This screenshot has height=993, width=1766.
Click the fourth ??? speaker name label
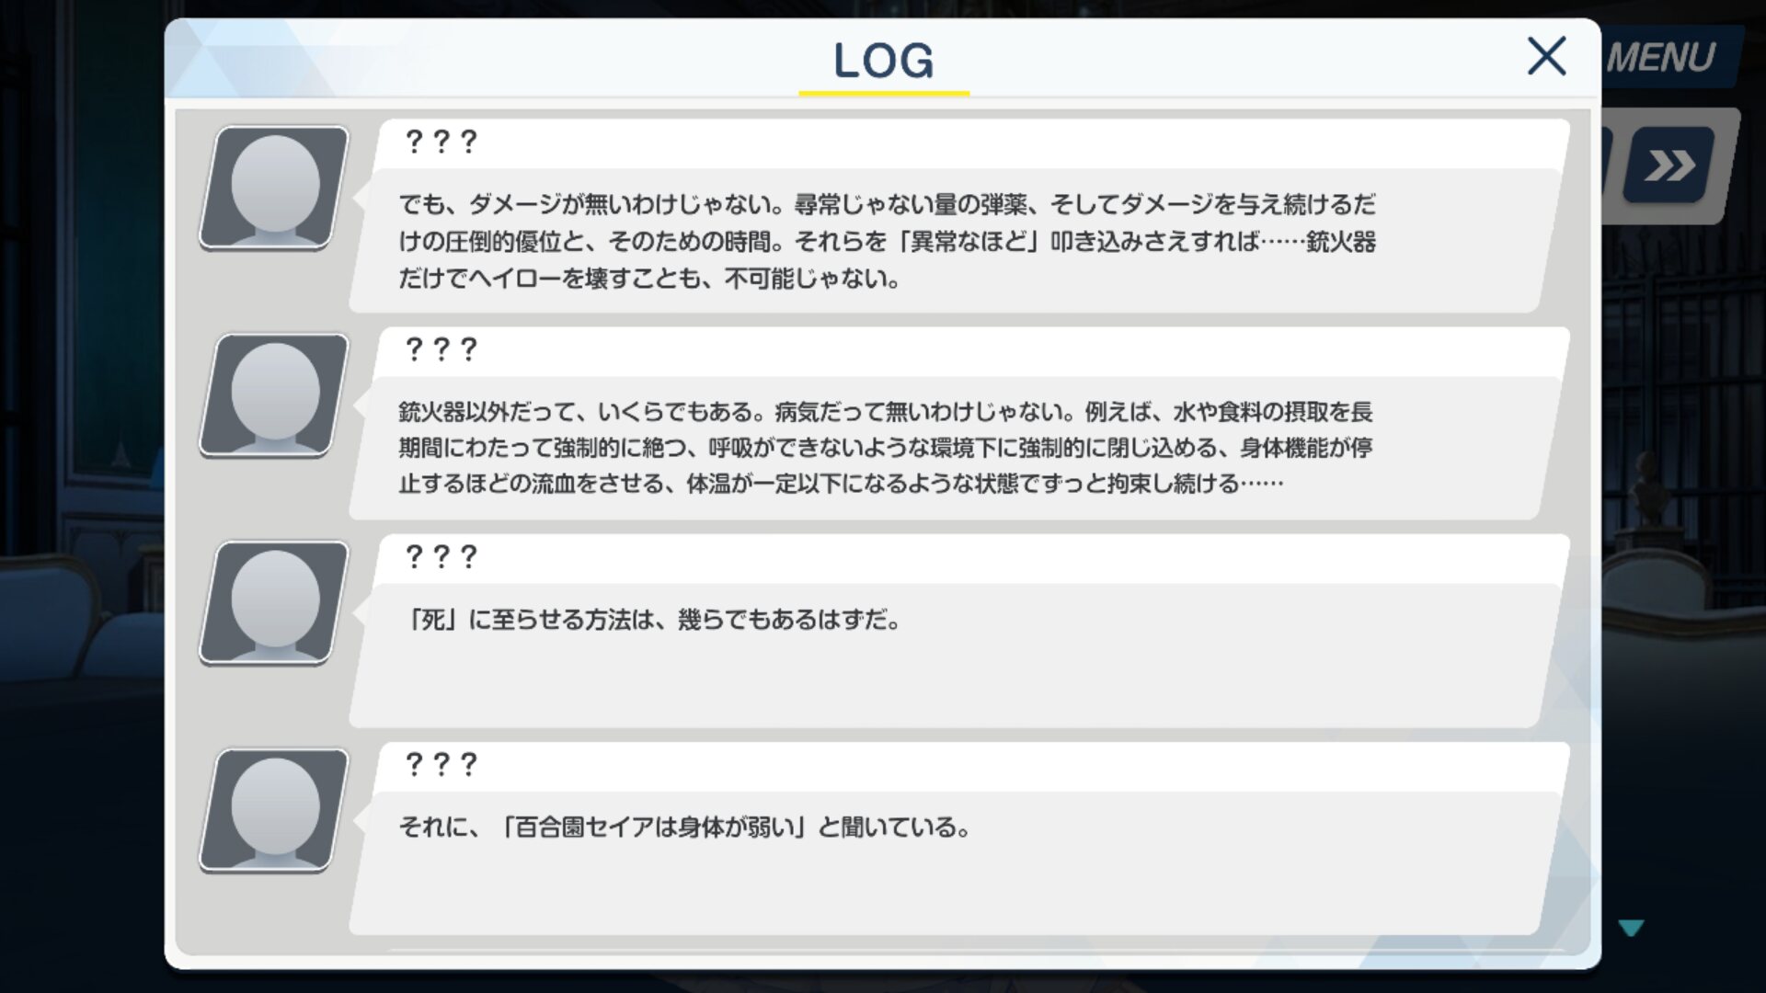pos(441,764)
